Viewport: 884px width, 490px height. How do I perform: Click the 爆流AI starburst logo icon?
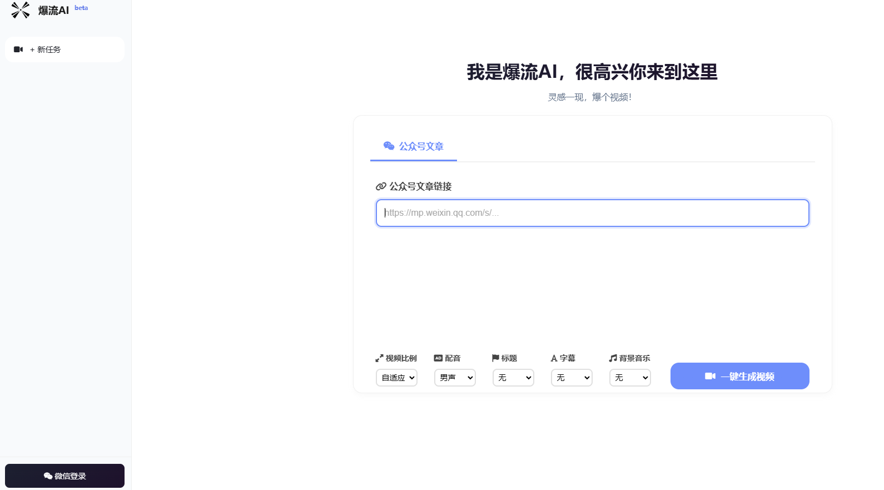[21, 10]
